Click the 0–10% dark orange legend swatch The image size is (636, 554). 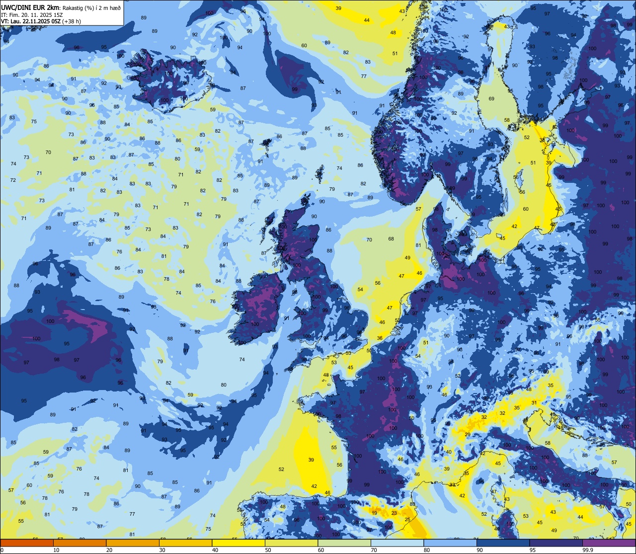27,543
